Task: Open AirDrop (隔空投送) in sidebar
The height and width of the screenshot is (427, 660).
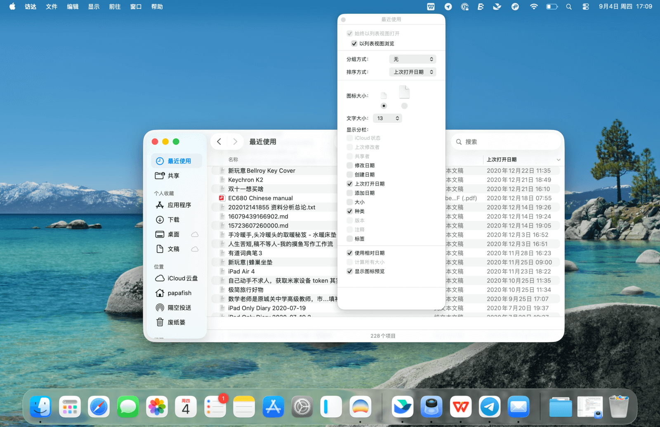Action: 179,307
